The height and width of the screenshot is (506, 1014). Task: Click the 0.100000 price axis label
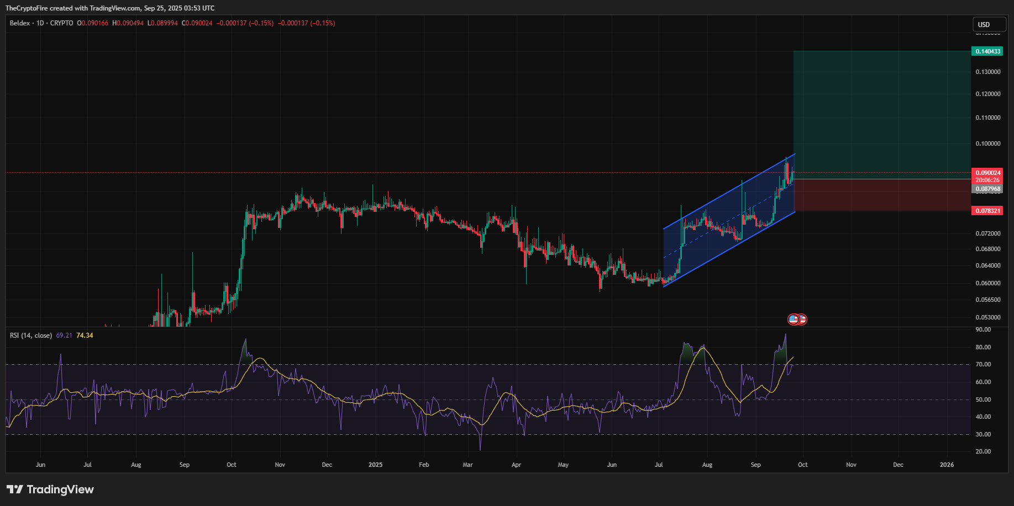click(987, 143)
